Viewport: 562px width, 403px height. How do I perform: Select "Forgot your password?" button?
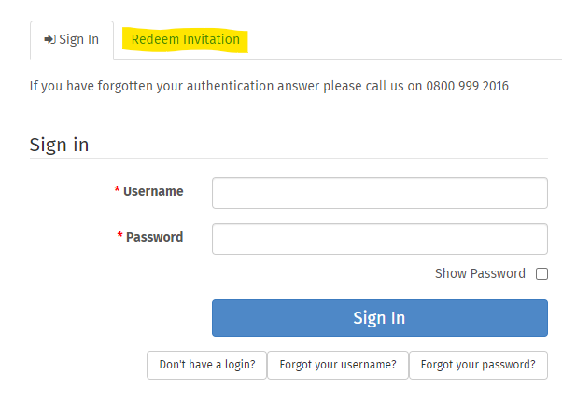478,365
